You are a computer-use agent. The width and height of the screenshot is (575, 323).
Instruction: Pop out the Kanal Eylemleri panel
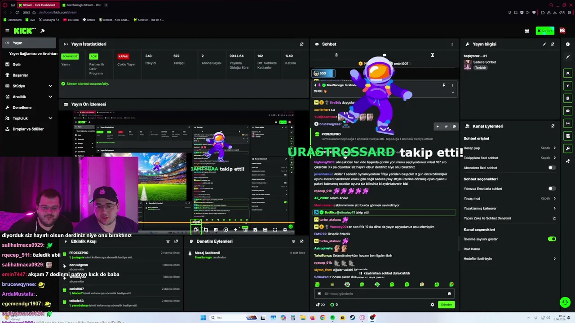coord(553,126)
